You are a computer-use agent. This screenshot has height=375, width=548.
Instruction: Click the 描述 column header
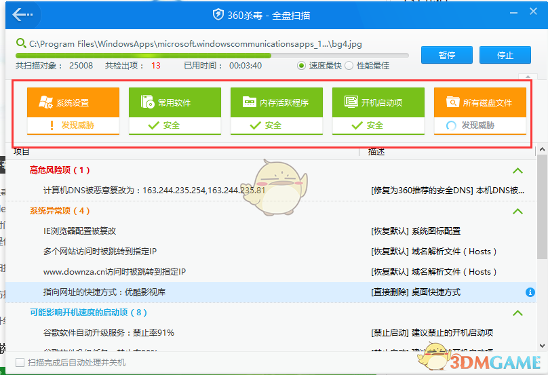pos(376,152)
